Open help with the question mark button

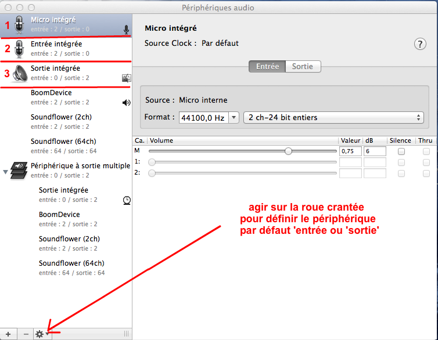point(420,44)
